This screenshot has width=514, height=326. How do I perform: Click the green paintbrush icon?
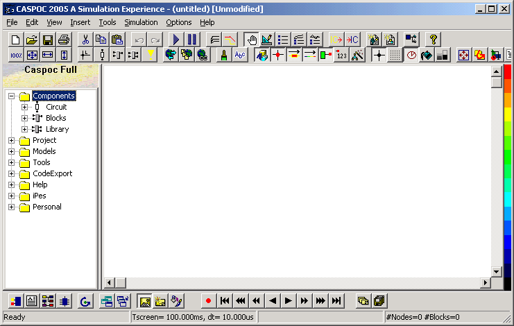click(x=224, y=55)
